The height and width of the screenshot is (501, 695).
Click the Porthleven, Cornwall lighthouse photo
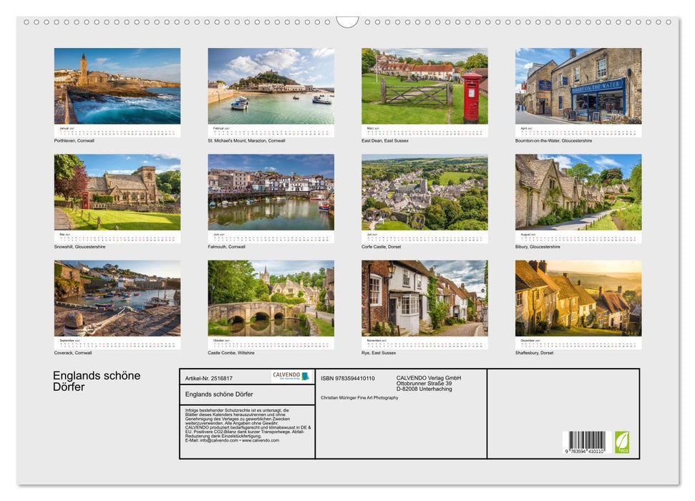coord(117,86)
